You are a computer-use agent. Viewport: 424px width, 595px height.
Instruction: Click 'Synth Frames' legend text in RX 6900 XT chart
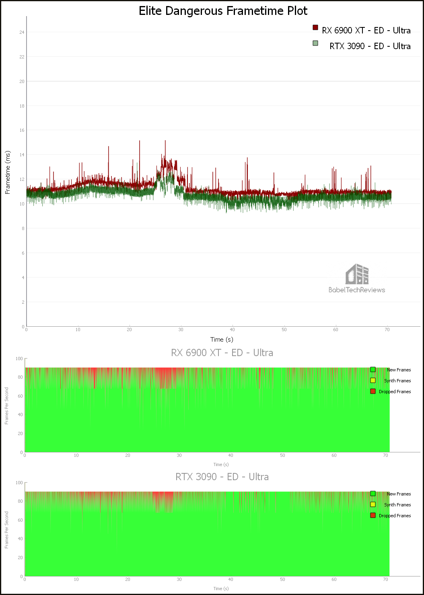[x=397, y=381]
